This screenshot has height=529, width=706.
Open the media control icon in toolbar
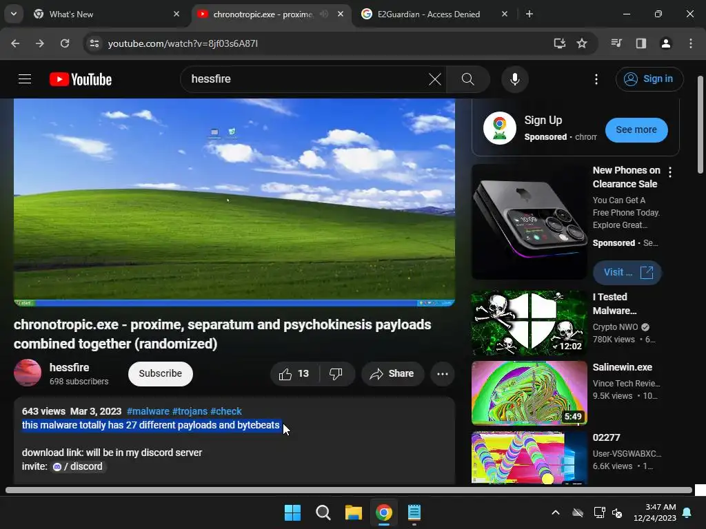coord(616,43)
